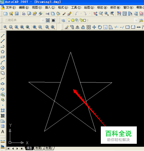Click the New drawing icon

[5, 14]
